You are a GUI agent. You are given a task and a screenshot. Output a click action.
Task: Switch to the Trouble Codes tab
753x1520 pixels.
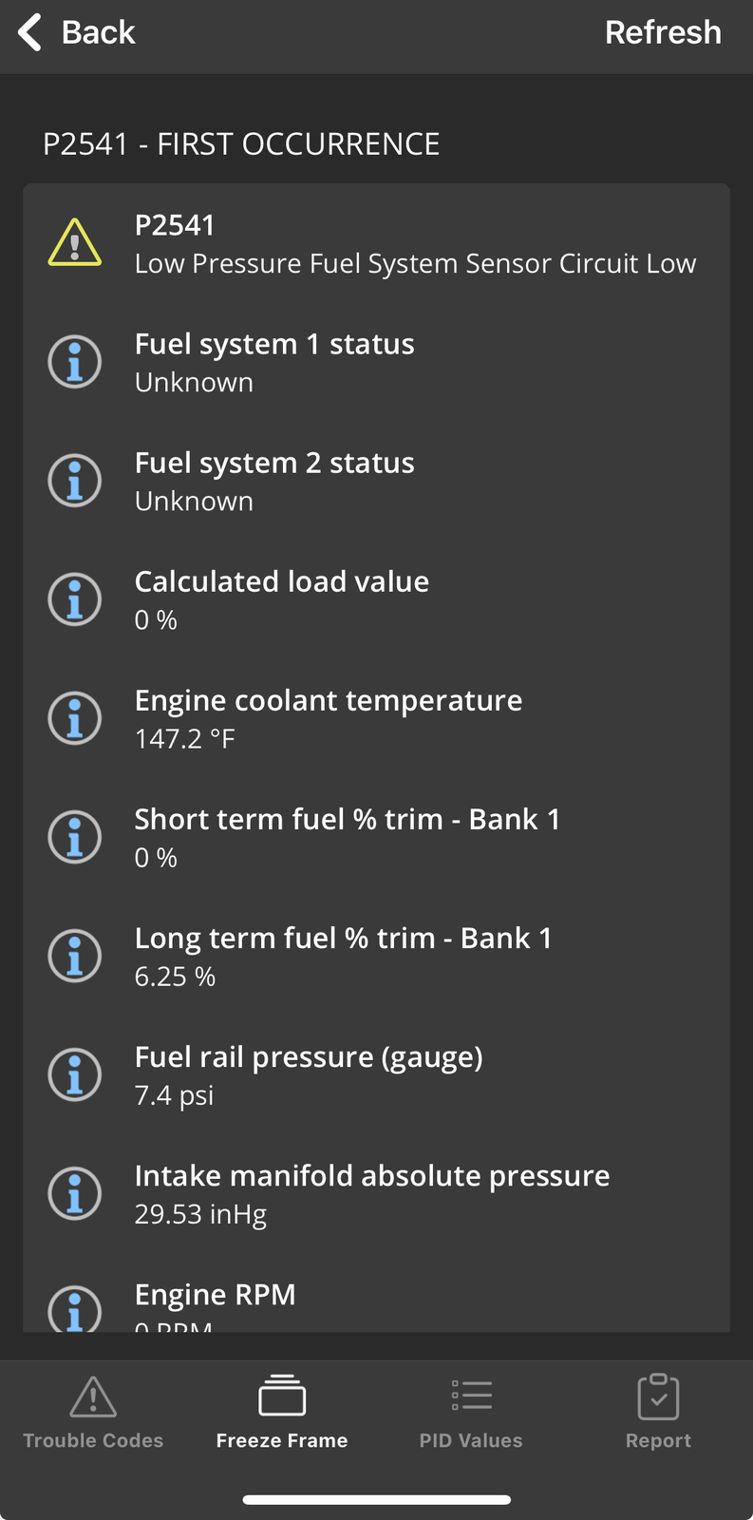93,1413
